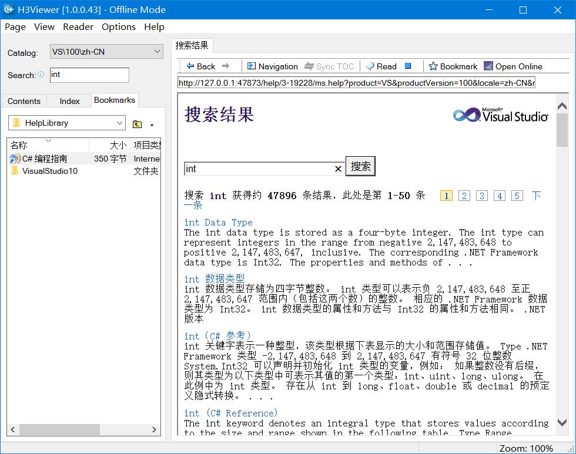Clear the page search box with X
Screen dimensions: 576x454
338,169
